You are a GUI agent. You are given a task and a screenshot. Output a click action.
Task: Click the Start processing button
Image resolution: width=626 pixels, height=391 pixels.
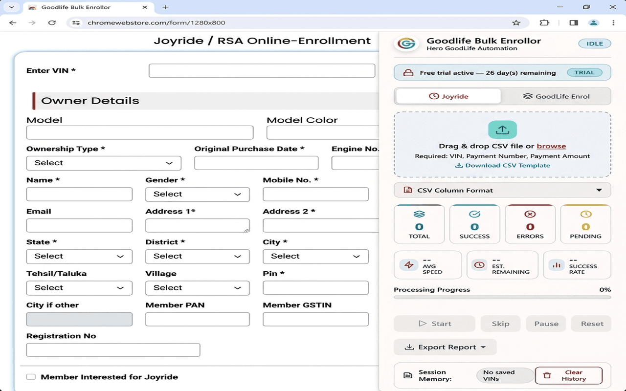coord(434,324)
